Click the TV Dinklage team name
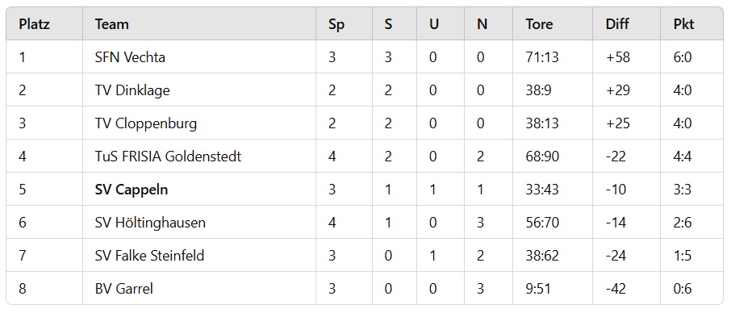Image resolution: width=731 pixels, height=313 pixels. (132, 90)
